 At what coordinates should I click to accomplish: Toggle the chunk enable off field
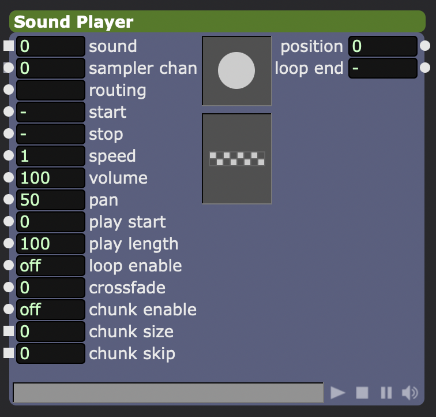tap(51, 310)
